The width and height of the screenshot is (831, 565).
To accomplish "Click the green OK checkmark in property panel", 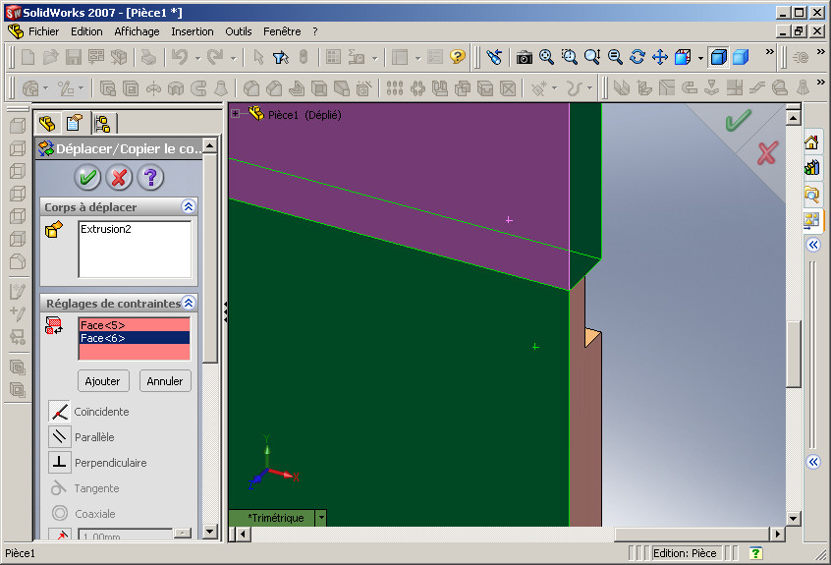I will [x=87, y=177].
